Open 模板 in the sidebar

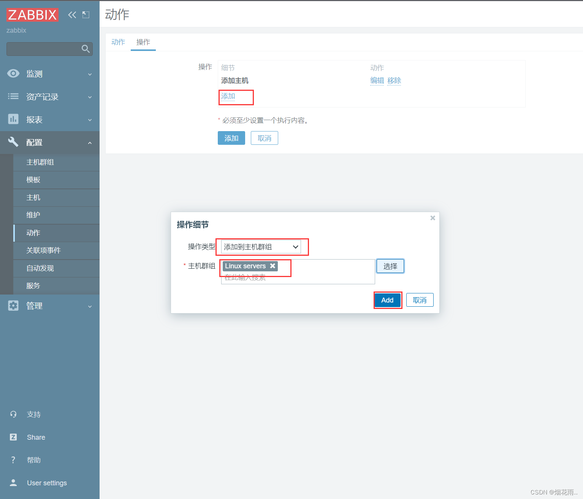(56, 180)
